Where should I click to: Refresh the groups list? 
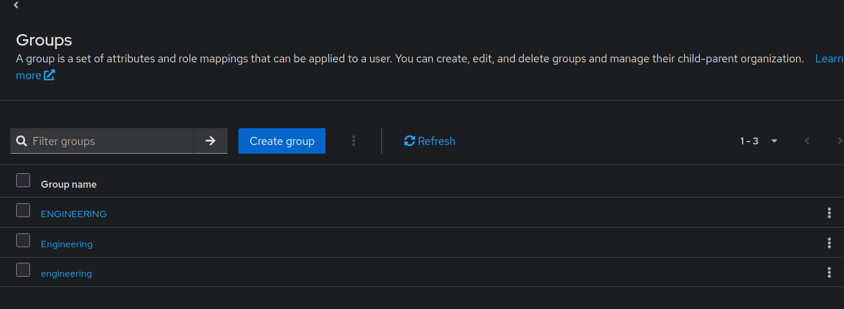point(430,141)
